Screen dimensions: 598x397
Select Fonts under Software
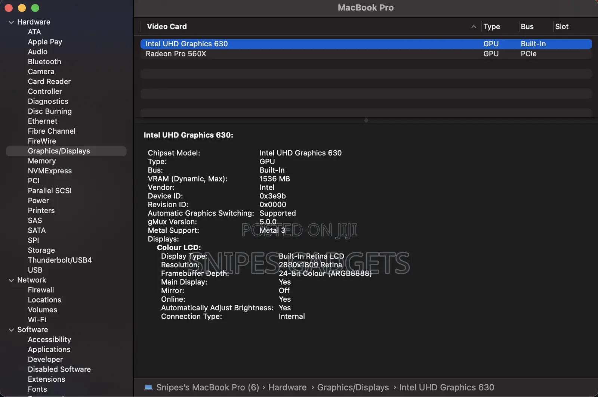click(37, 389)
